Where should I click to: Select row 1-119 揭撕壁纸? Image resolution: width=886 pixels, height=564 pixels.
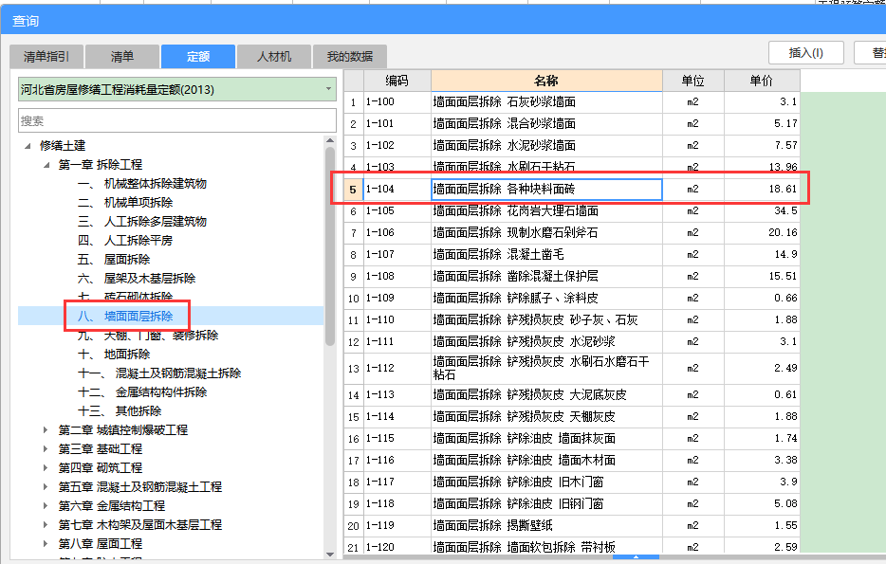click(x=572, y=525)
